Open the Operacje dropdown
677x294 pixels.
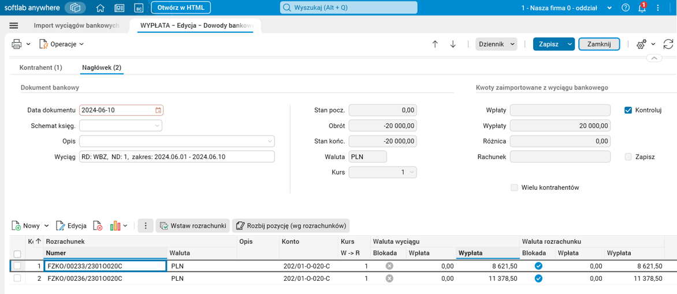(x=61, y=44)
